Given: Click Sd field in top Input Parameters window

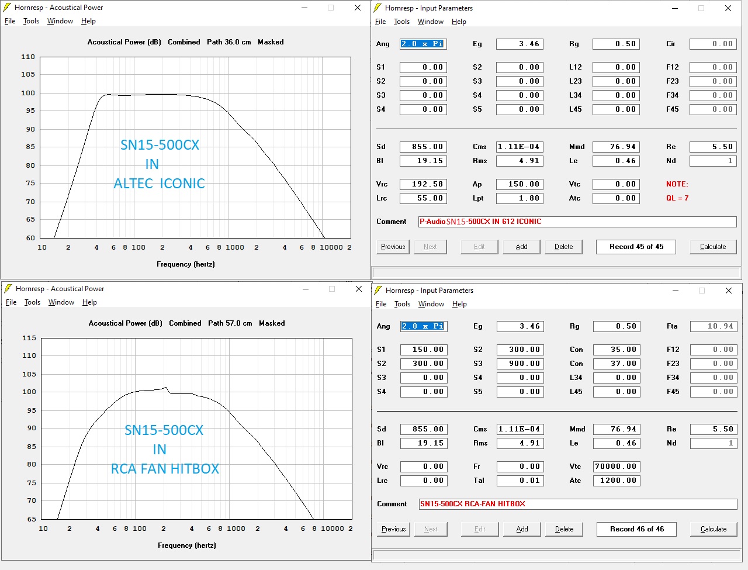Looking at the screenshot, I should tap(424, 147).
